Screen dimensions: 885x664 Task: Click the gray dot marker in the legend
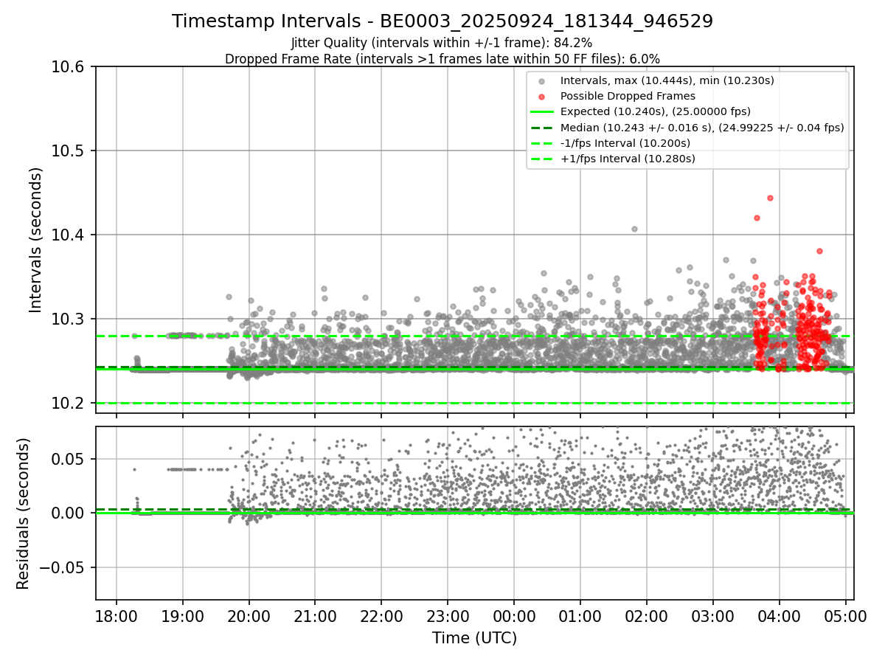[x=542, y=81]
